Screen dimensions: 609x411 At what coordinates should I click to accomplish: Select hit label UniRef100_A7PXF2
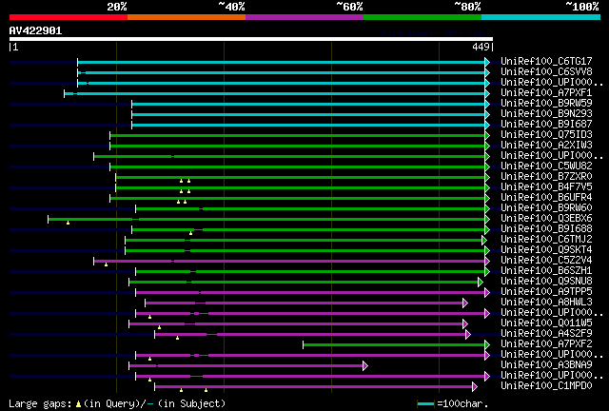pyautogui.click(x=546, y=344)
